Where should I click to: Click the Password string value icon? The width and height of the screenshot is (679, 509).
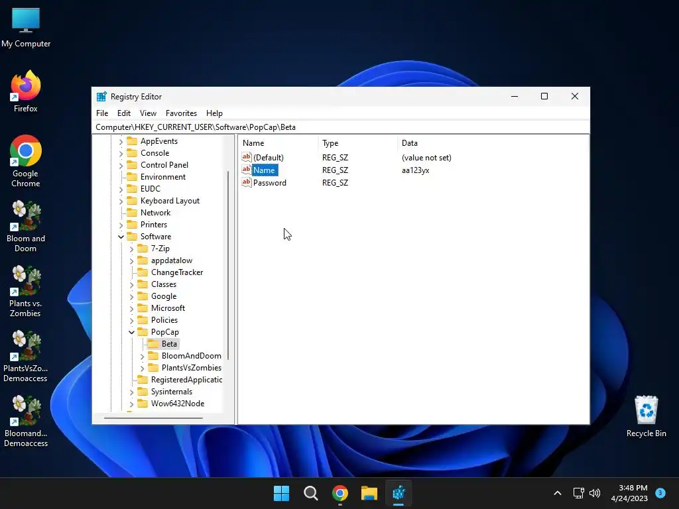pos(247,182)
